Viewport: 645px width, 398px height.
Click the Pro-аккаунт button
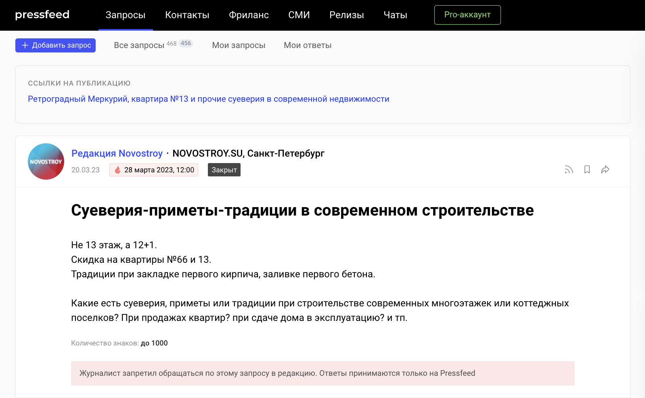pos(467,15)
